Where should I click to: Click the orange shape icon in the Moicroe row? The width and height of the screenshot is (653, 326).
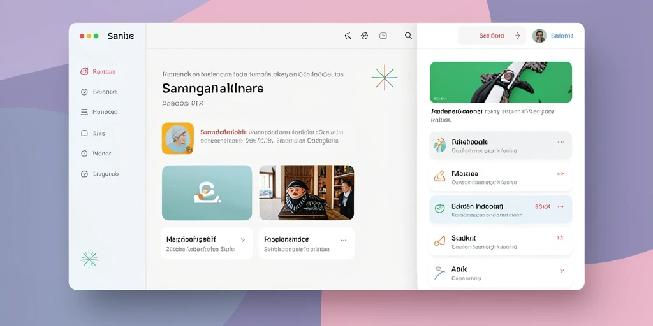[x=440, y=177]
